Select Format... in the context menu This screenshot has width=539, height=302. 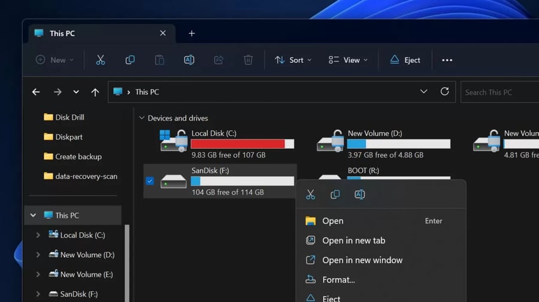[381, 280]
